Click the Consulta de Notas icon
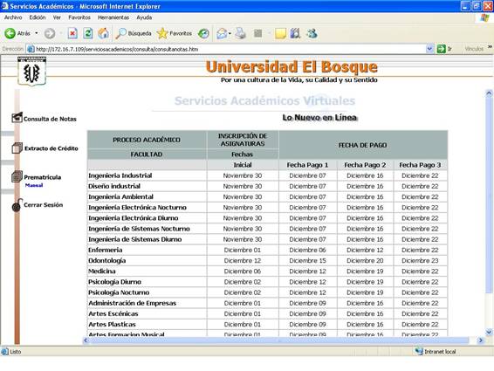Screen dimensions: 494x371 pos(17,117)
